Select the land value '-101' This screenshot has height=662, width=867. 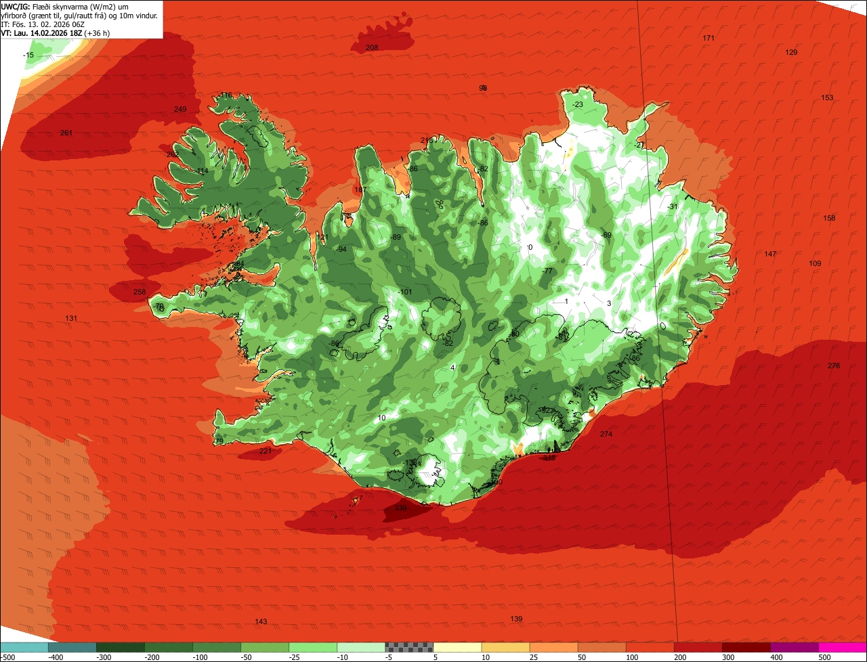(x=404, y=292)
